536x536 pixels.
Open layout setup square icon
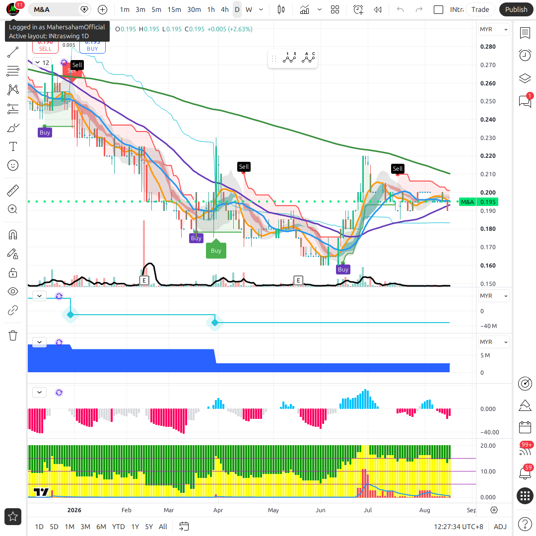(438, 9)
